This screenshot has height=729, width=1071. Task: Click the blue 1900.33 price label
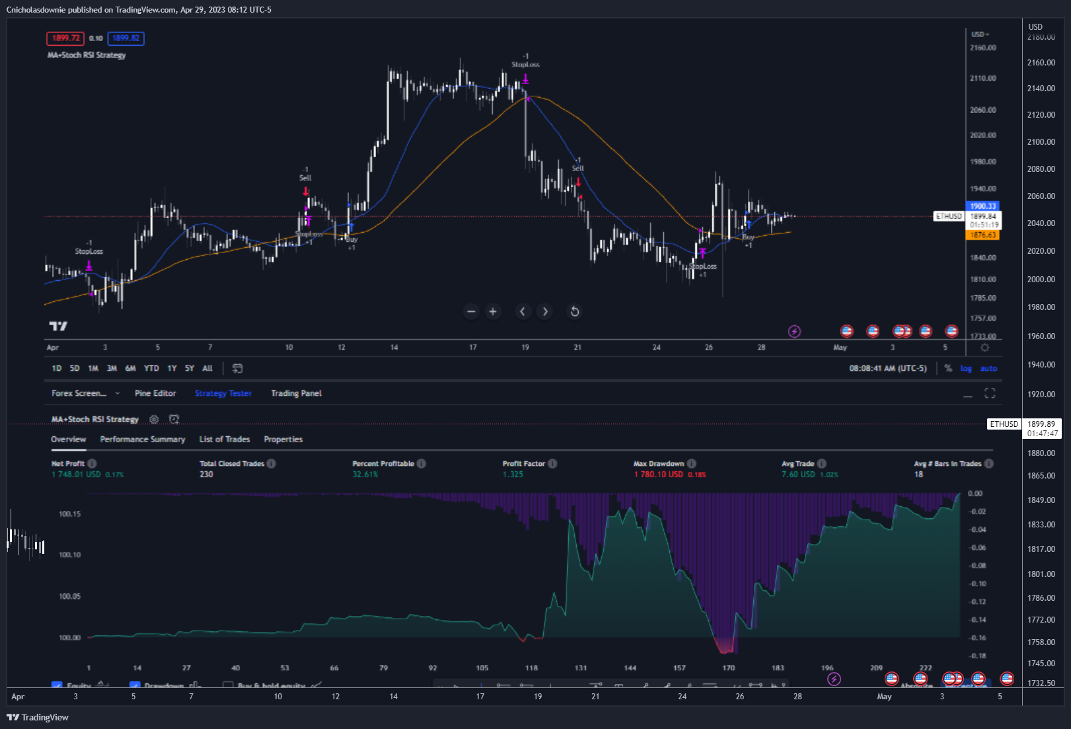coord(982,206)
